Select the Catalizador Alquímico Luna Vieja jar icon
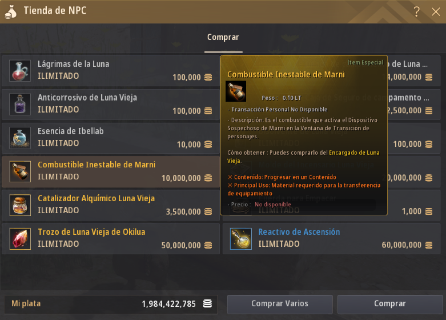446x320 pixels. pyautogui.click(x=20, y=205)
